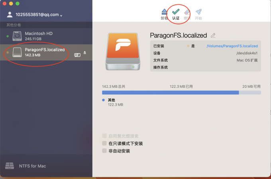The height and width of the screenshot is (179, 271).
Task: Click the blue disk usage bar
Action: click(x=171, y=92)
